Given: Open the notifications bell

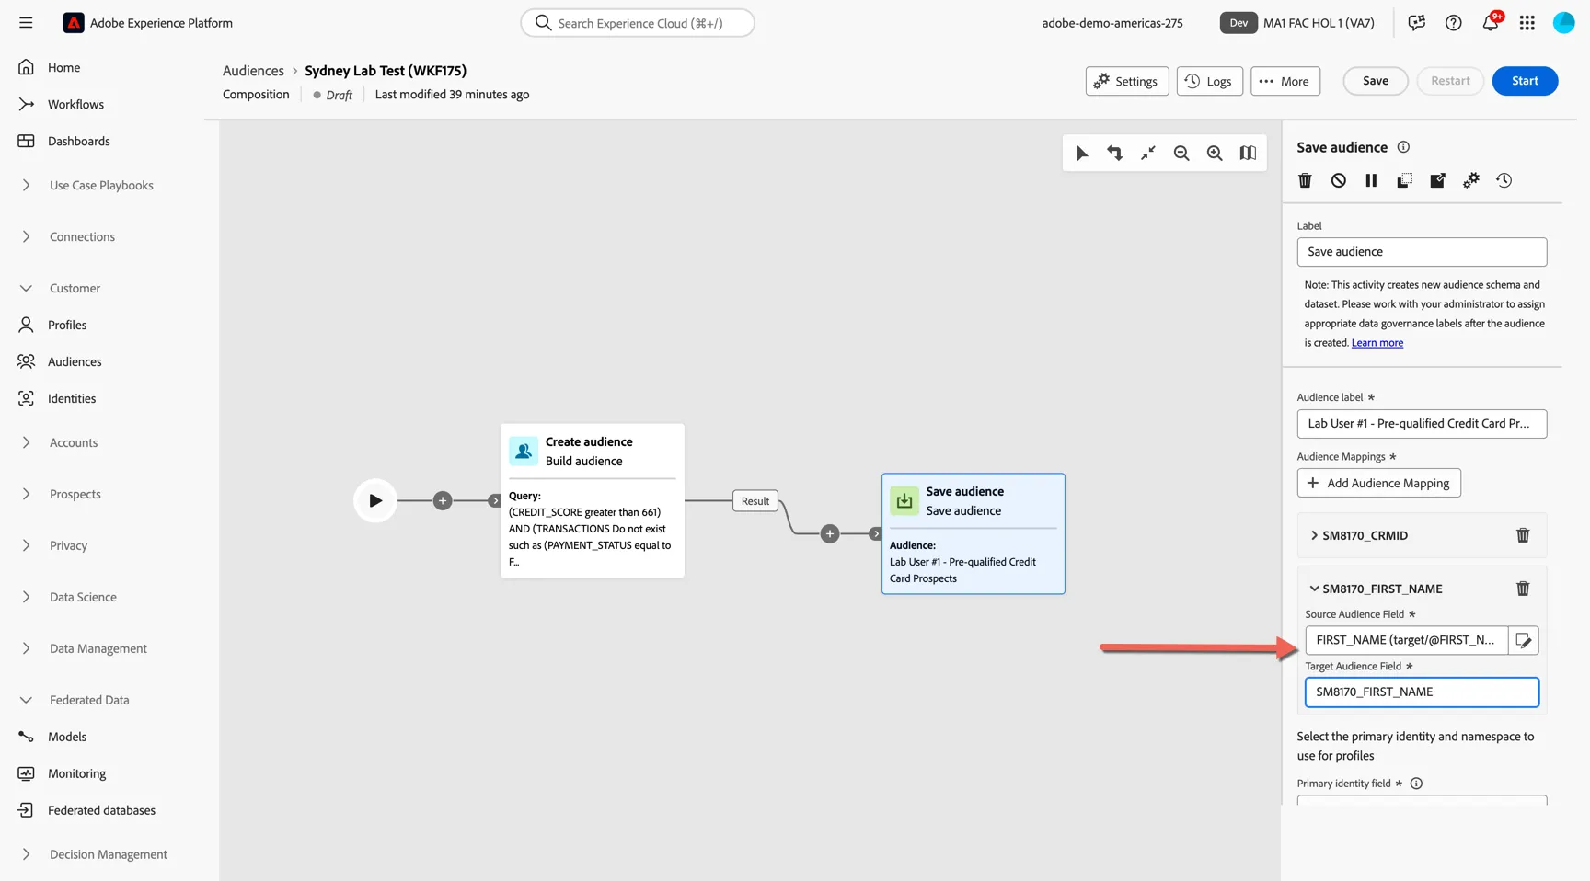Looking at the screenshot, I should tap(1490, 23).
